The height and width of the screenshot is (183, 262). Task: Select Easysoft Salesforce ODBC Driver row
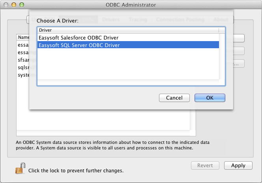pos(128,38)
